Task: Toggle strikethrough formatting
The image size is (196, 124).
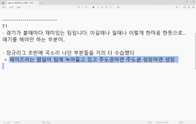Action: click(102, 7)
